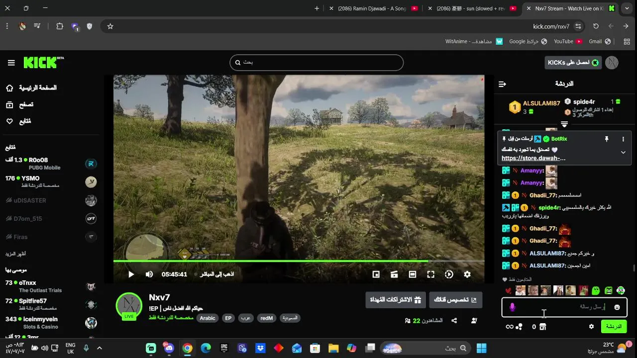
Task: Open متابع following in sidebar
Action: [18, 121]
